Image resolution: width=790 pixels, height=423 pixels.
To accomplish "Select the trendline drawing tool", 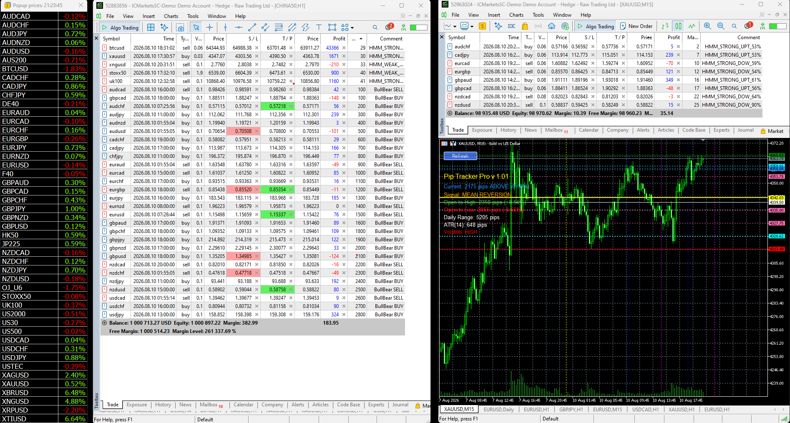I will point(252,28).
